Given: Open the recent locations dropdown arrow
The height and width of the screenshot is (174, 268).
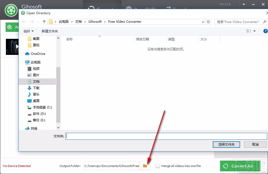Looking at the screenshot, I should click(38, 22).
